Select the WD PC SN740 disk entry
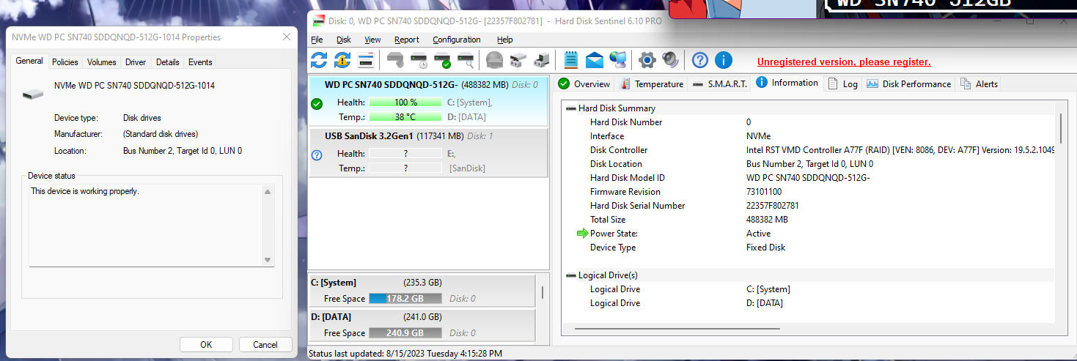 pos(428,100)
